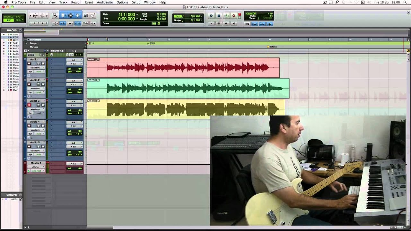411x231 pixels.
Task: Enable Spot edit mode
Action: click(x=19, y=17)
